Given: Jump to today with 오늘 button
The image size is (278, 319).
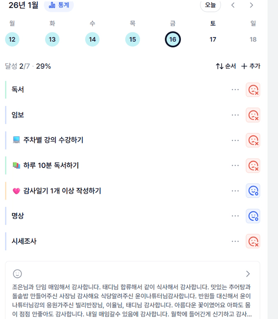Looking at the screenshot, I should 210,5.
